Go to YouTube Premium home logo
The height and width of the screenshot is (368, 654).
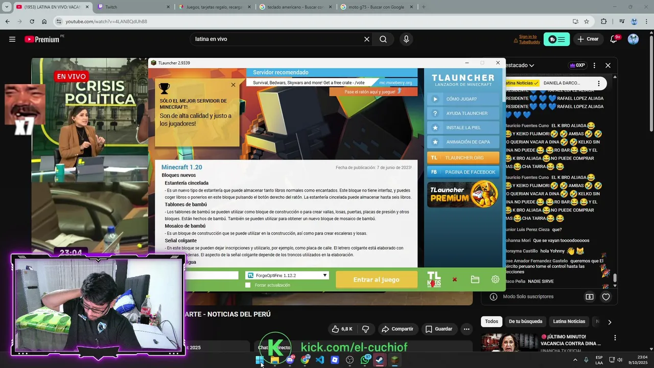coord(42,39)
